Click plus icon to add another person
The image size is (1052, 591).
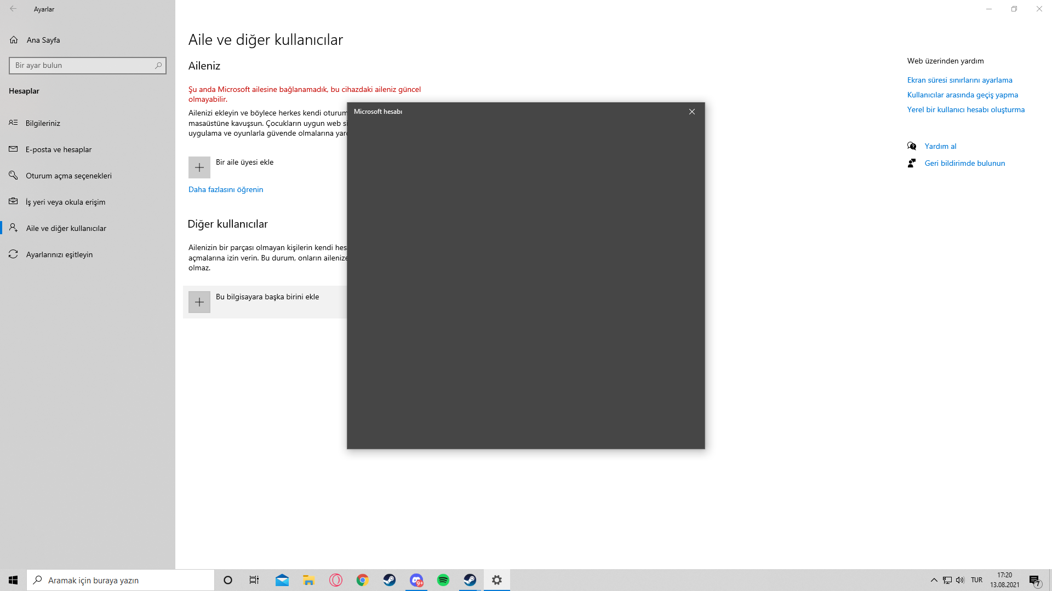pos(199,302)
